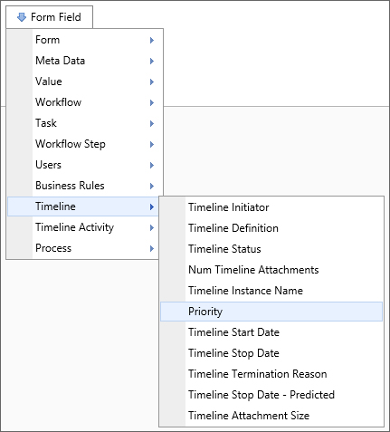Select Num Timeline Attachments
This screenshot has height=432, width=390.
tap(271, 270)
